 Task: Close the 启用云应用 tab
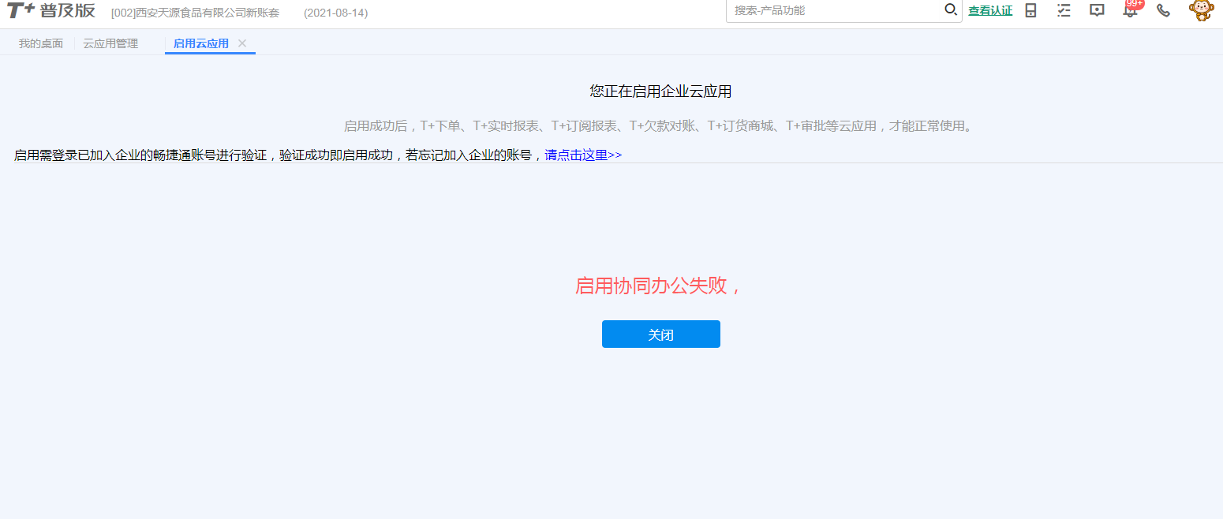click(242, 43)
